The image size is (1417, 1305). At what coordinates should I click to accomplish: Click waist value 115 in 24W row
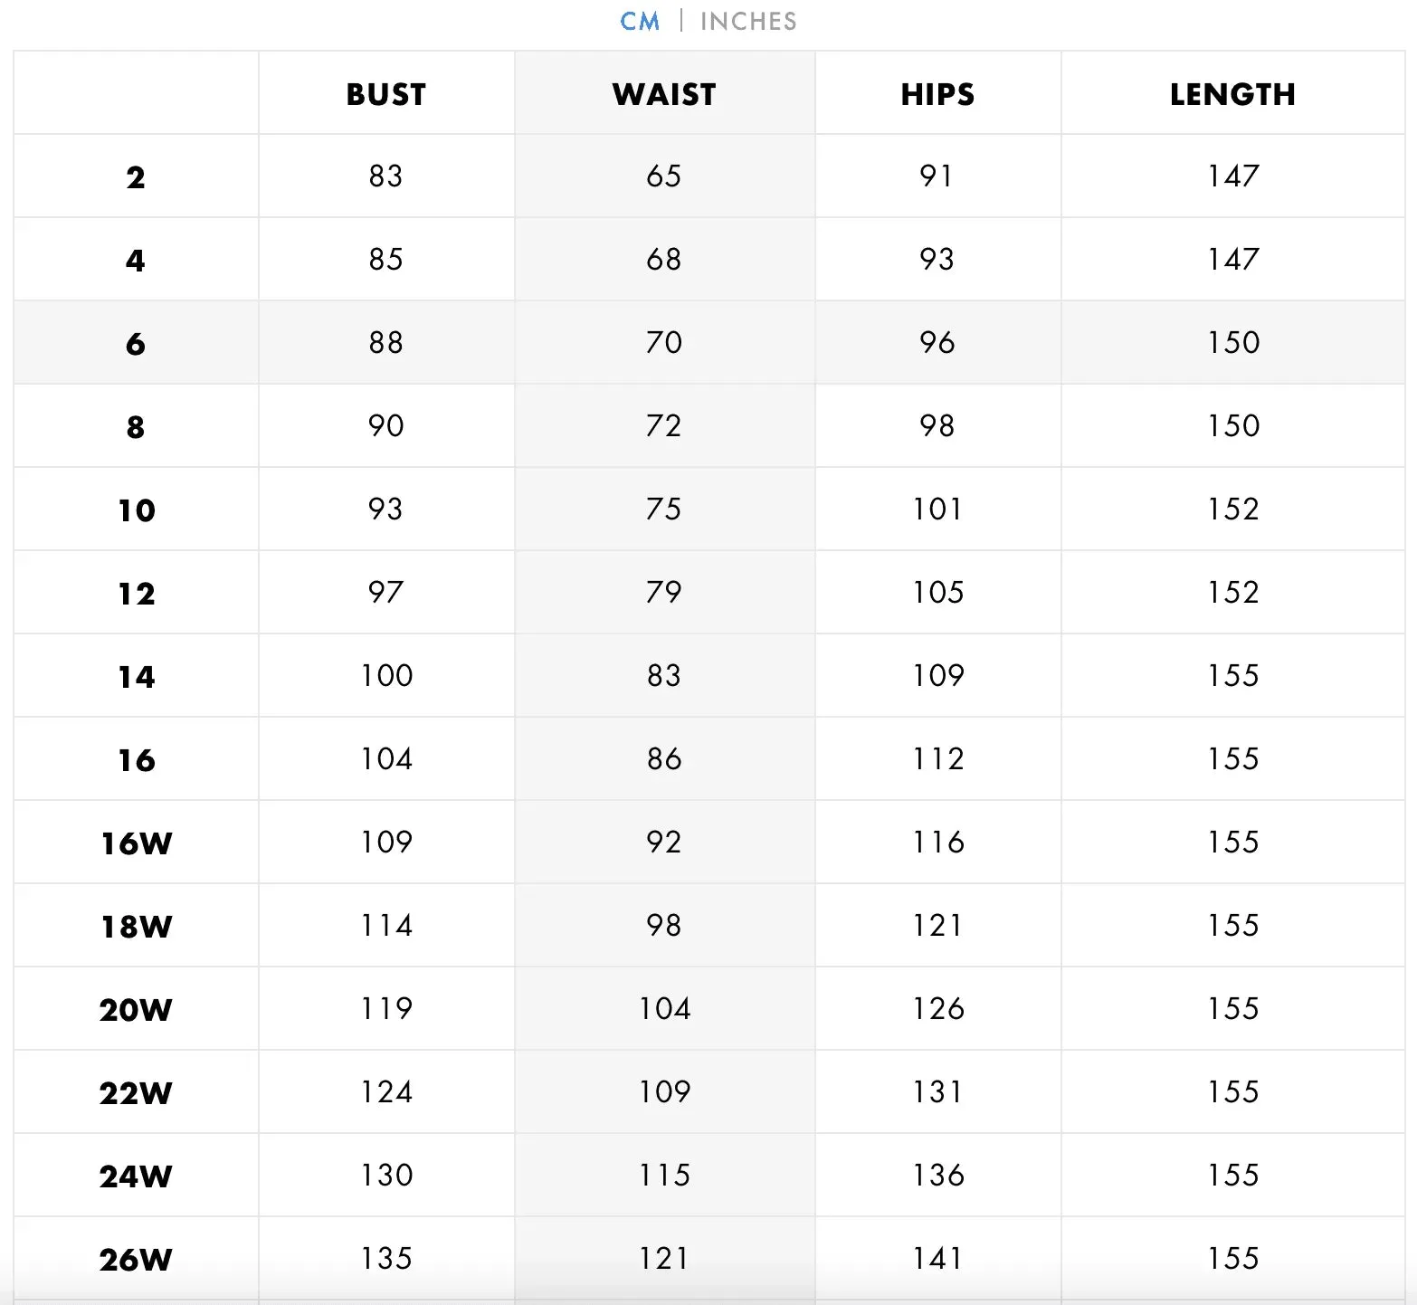click(x=664, y=1175)
